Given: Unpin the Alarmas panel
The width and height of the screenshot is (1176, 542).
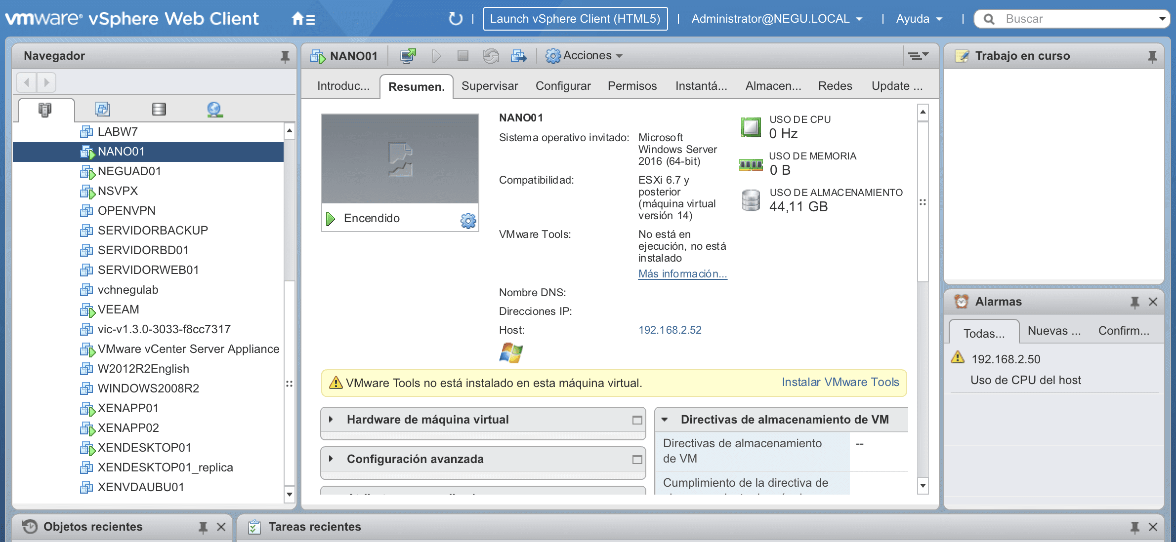Looking at the screenshot, I should coord(1134,302).
